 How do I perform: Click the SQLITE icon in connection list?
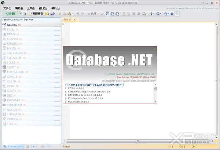point(4,67)
